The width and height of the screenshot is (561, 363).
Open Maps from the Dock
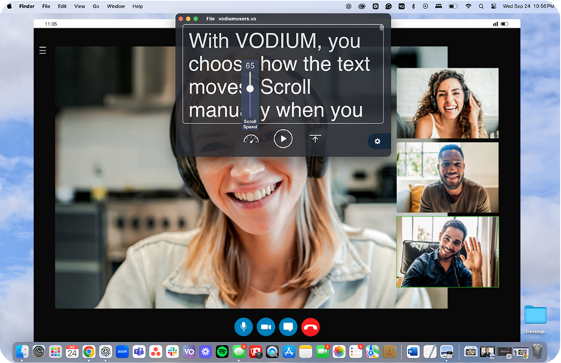(372, 352)
